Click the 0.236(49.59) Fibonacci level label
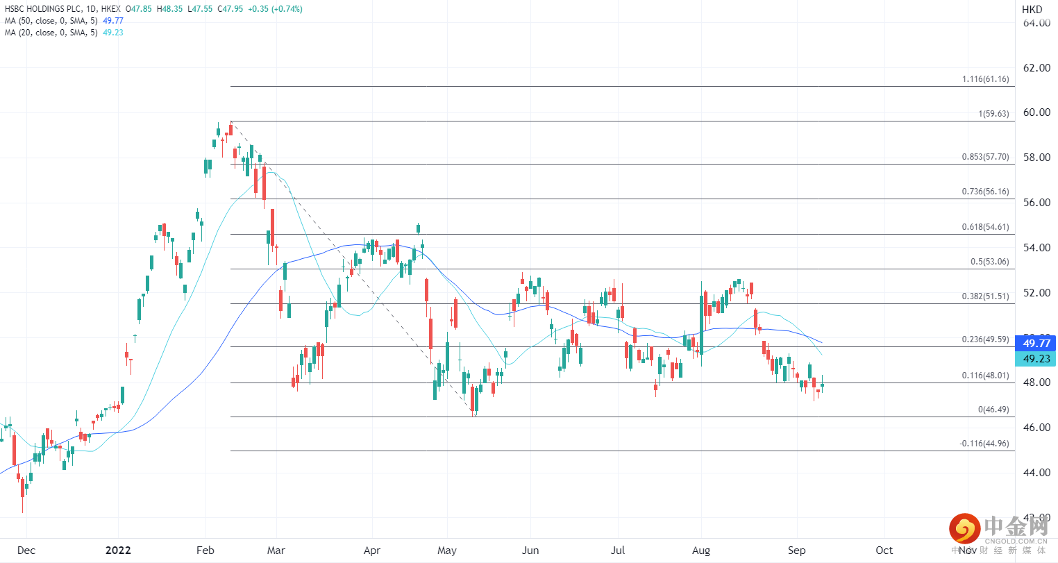1058x563 pixels. 986,339
